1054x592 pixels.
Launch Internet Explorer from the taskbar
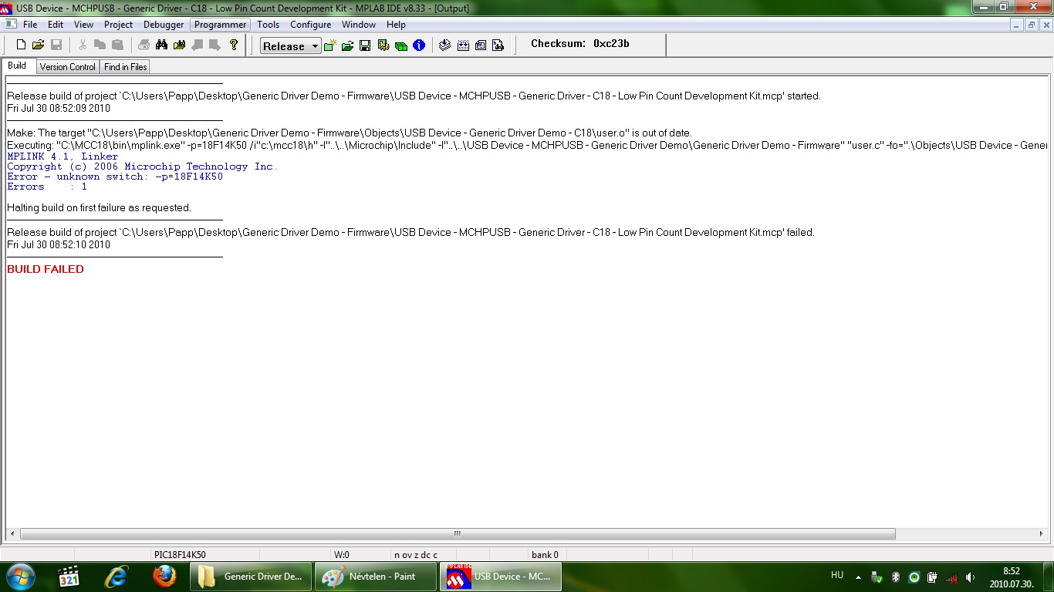click(117, 577)
